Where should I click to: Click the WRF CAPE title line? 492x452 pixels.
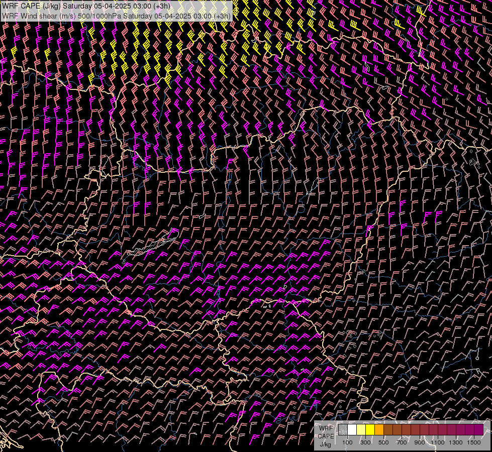pyautogui.click(x=86, y=6)
